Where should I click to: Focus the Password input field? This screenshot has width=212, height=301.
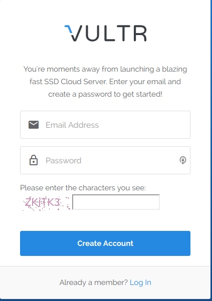point(105,160)
